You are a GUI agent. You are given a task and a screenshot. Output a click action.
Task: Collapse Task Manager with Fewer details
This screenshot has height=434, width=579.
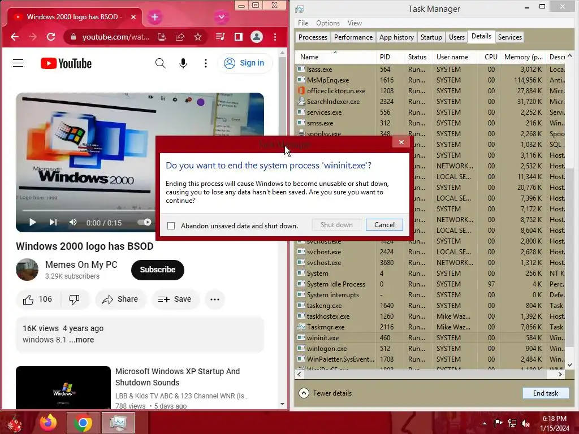[325, 393]
